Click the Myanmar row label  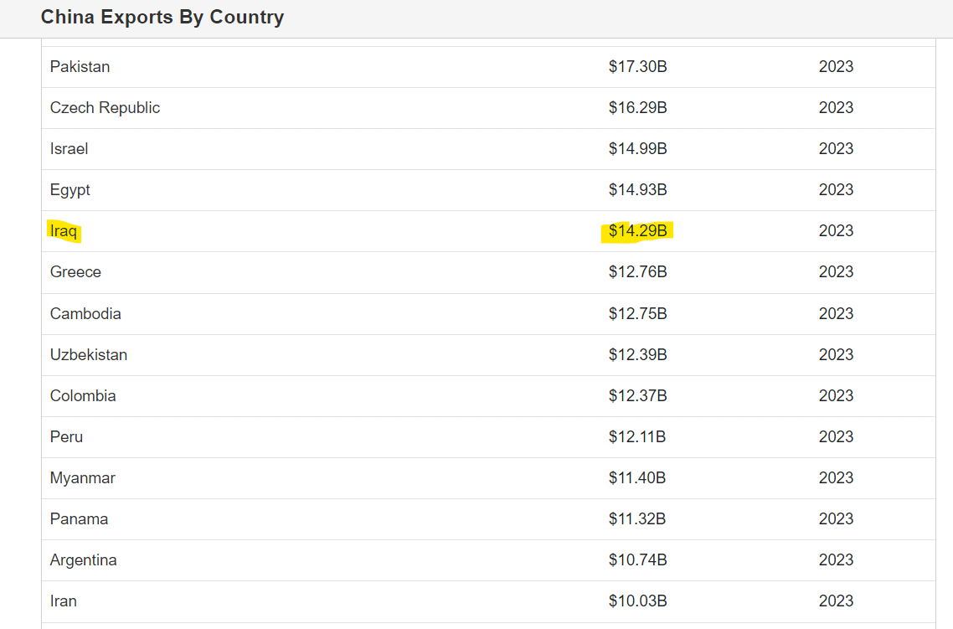82,478
